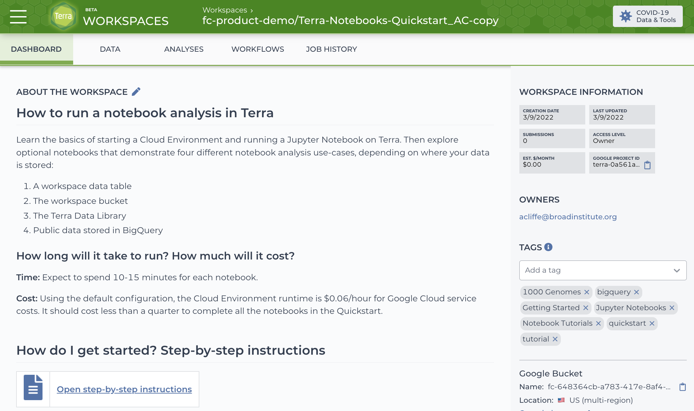Copy Google Bucket name to clipboard
The width and height of the screenshot is (694, 411).
[682, 387]
